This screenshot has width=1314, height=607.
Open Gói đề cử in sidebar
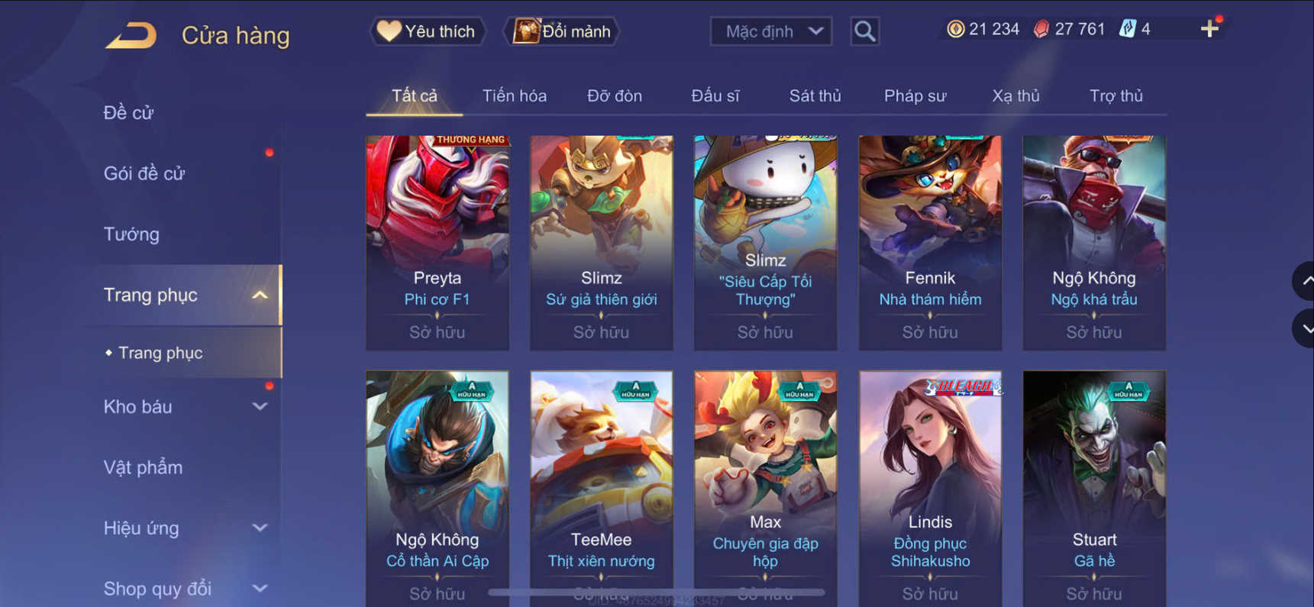[144, 173]
